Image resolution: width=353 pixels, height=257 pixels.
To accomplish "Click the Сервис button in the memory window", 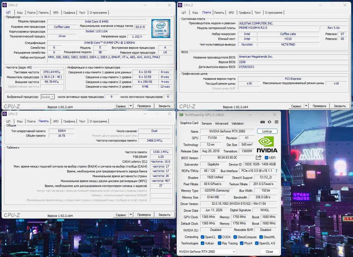I will coord(121,215).
